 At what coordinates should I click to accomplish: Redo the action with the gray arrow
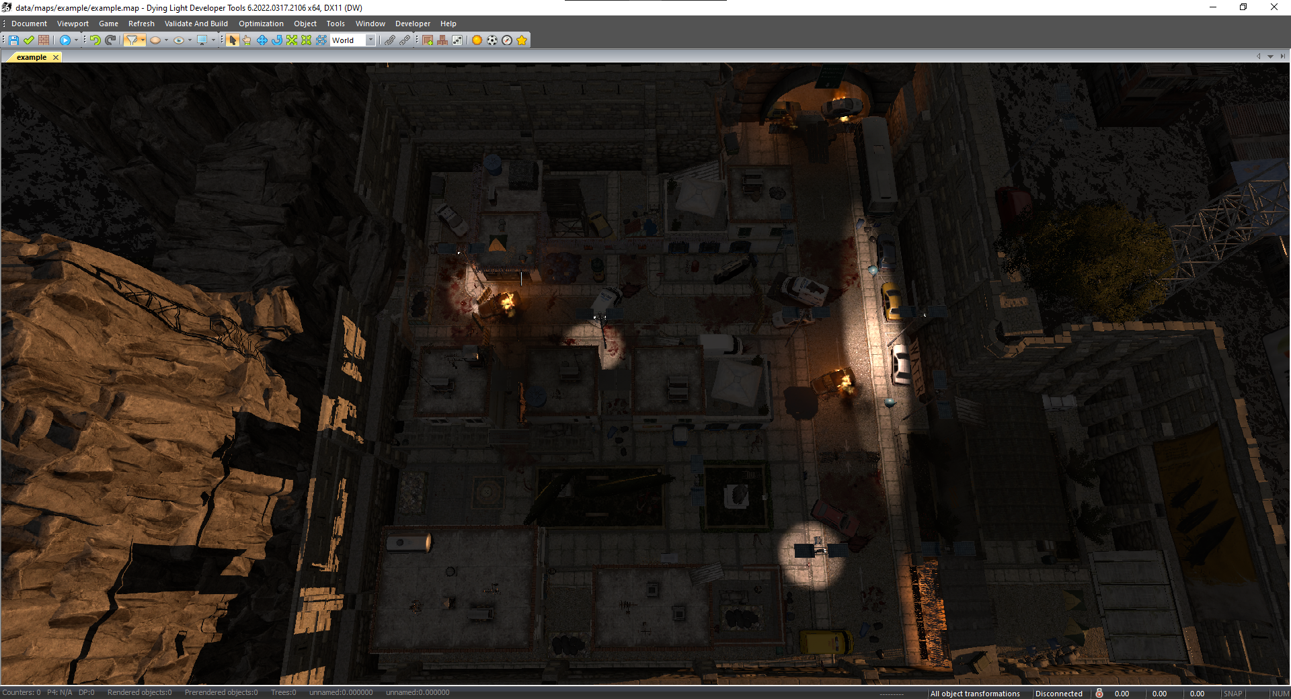(110, 40)
